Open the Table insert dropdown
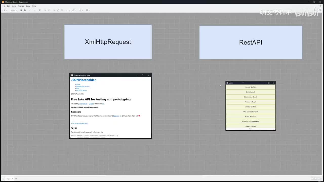This screenshot has width=324, height=182. pyautogui.click(x=88, y=10)
